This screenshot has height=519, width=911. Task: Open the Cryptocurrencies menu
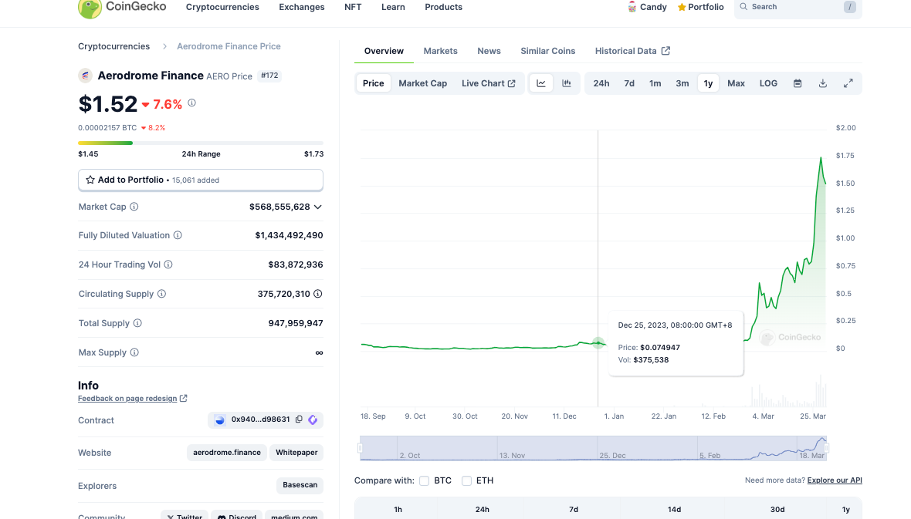tap(222, 7)
